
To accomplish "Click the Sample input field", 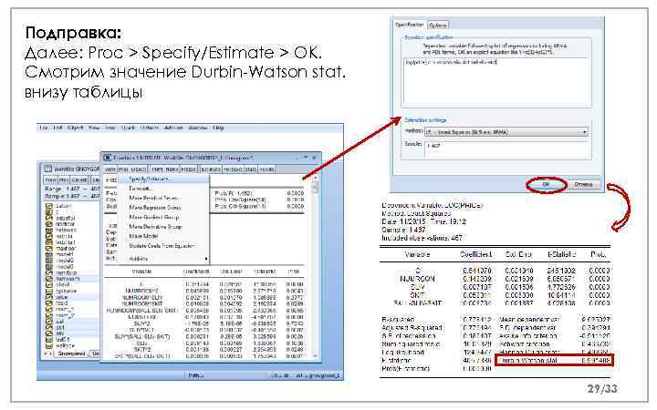I will [508, 149].
